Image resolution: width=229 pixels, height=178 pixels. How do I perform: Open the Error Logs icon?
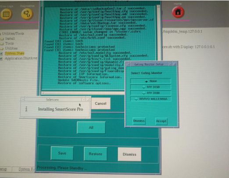pyautogui.click(x=6, y=14)
